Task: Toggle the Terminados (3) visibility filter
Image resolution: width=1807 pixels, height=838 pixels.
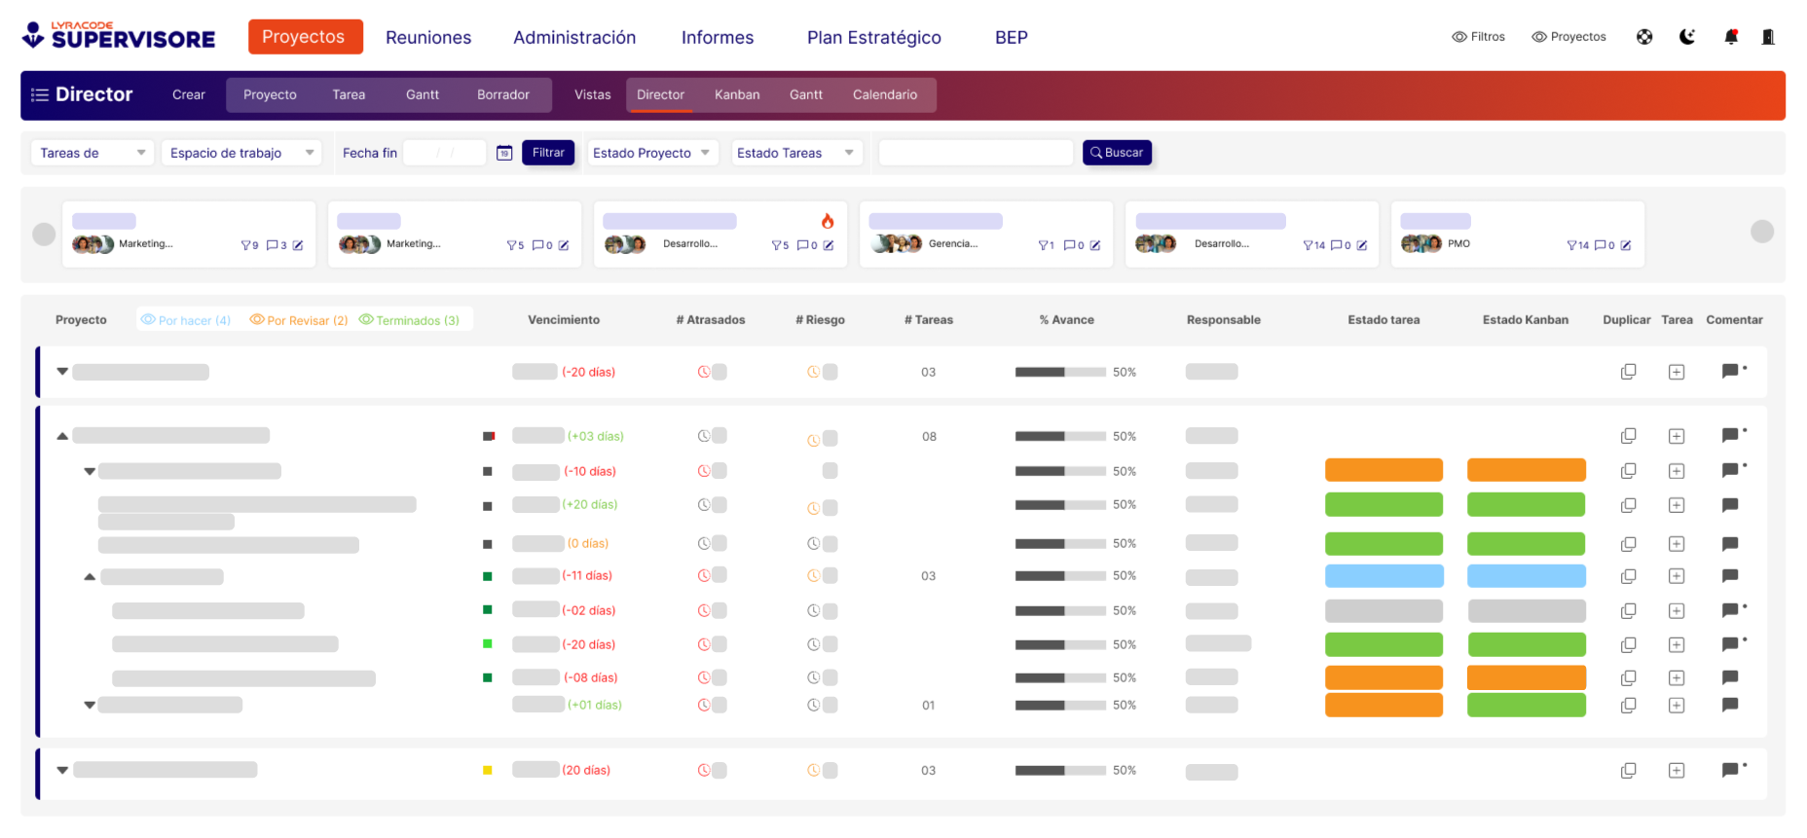Action: coord(409,320)
